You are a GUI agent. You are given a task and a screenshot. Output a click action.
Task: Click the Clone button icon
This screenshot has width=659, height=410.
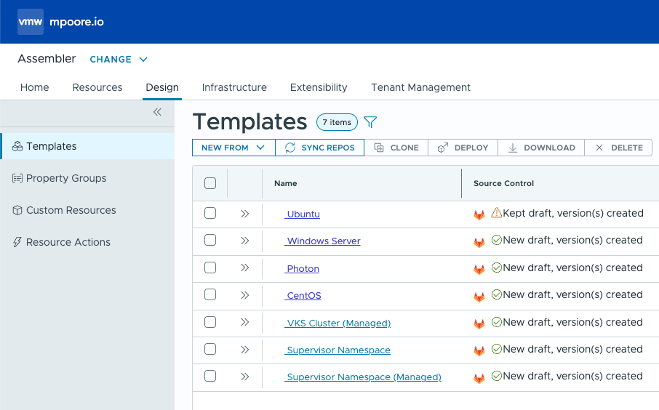tap(379, 148)
